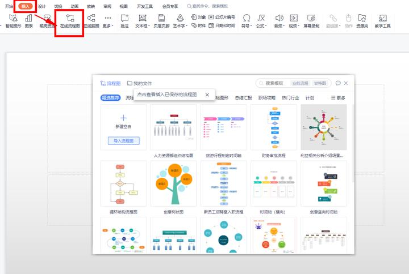Insert 幻灯片编号 slide number

point(222,17)
